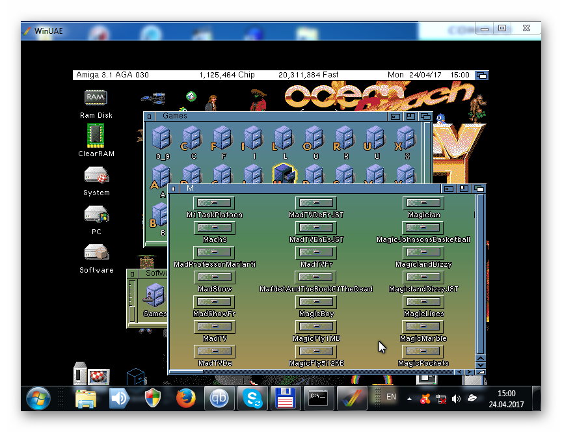Open the R drawer in Games window
This screenshot has height=432, width=562.
(344, 138)
